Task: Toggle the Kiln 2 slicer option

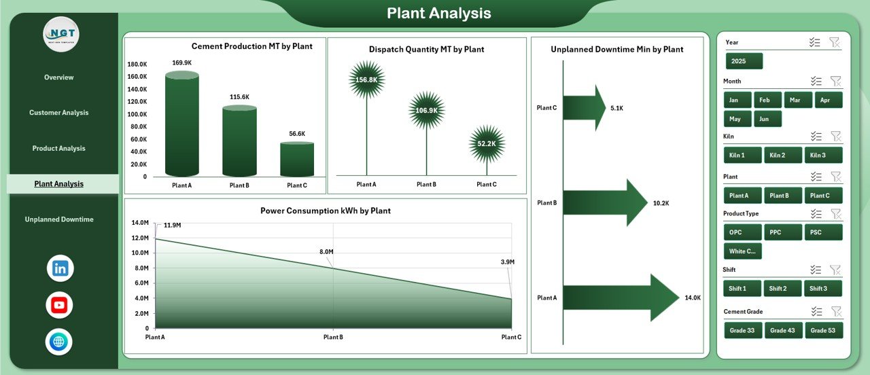Action: pos(784,155)
